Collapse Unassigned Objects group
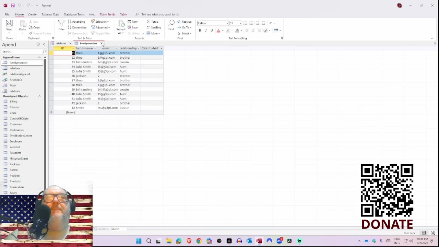The width and height of the screenshot is (439, 247). 39,96
